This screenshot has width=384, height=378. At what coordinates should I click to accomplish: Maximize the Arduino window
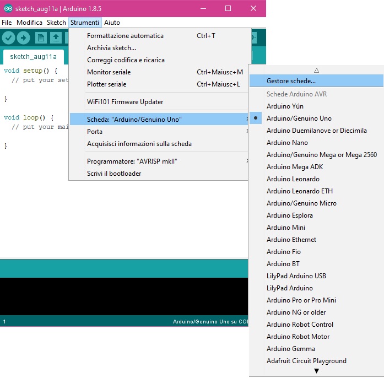[x=228, y=9]
